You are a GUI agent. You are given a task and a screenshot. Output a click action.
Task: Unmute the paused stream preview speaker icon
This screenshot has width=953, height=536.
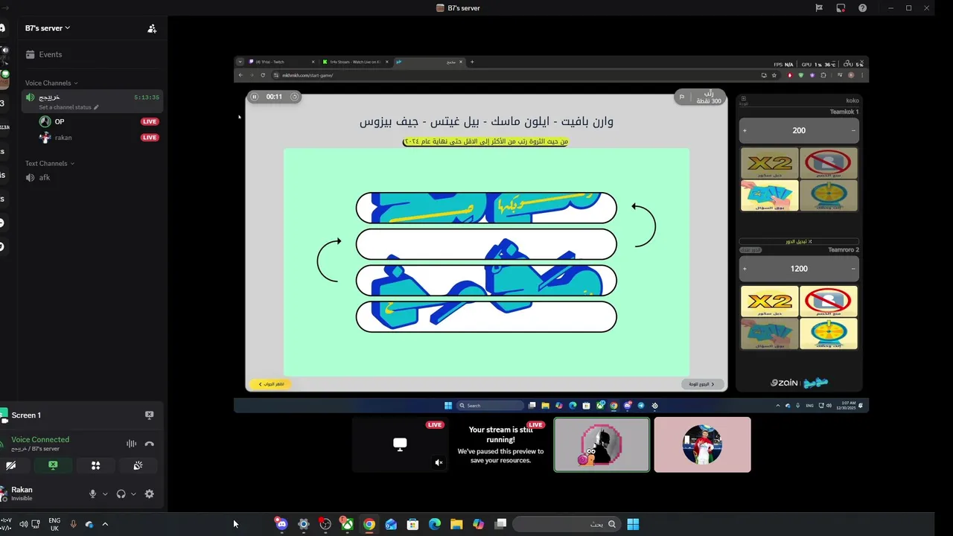439,462
